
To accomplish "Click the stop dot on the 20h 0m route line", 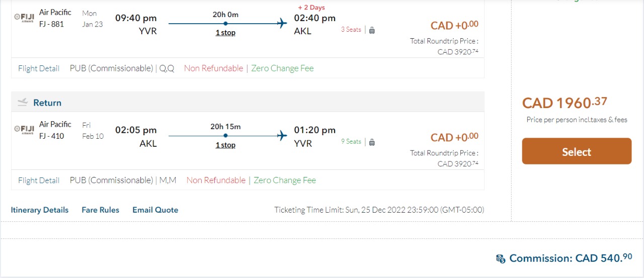I will coord(225,23).
